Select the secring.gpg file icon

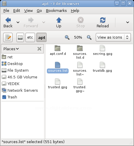coord(102,48)
